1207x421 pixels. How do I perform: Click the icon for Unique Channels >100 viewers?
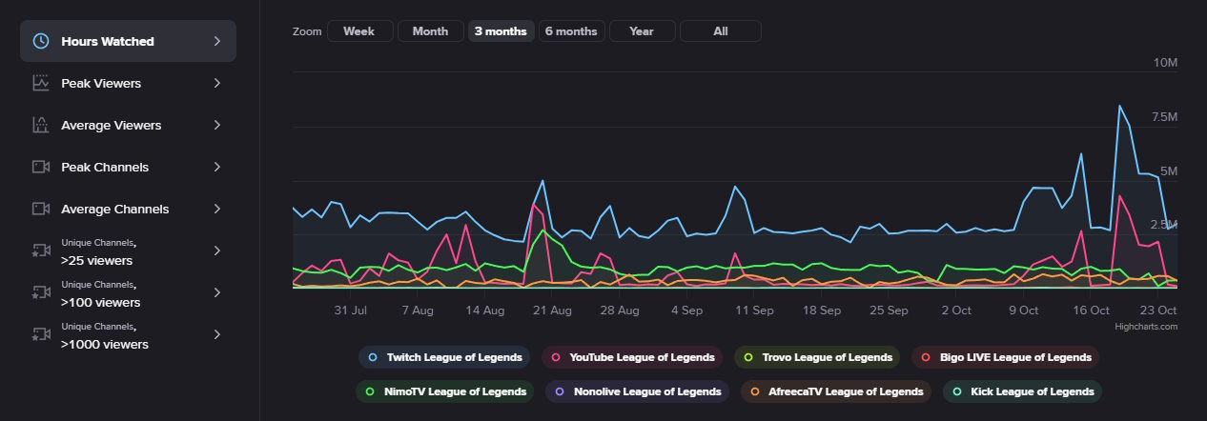coord(41,292)
